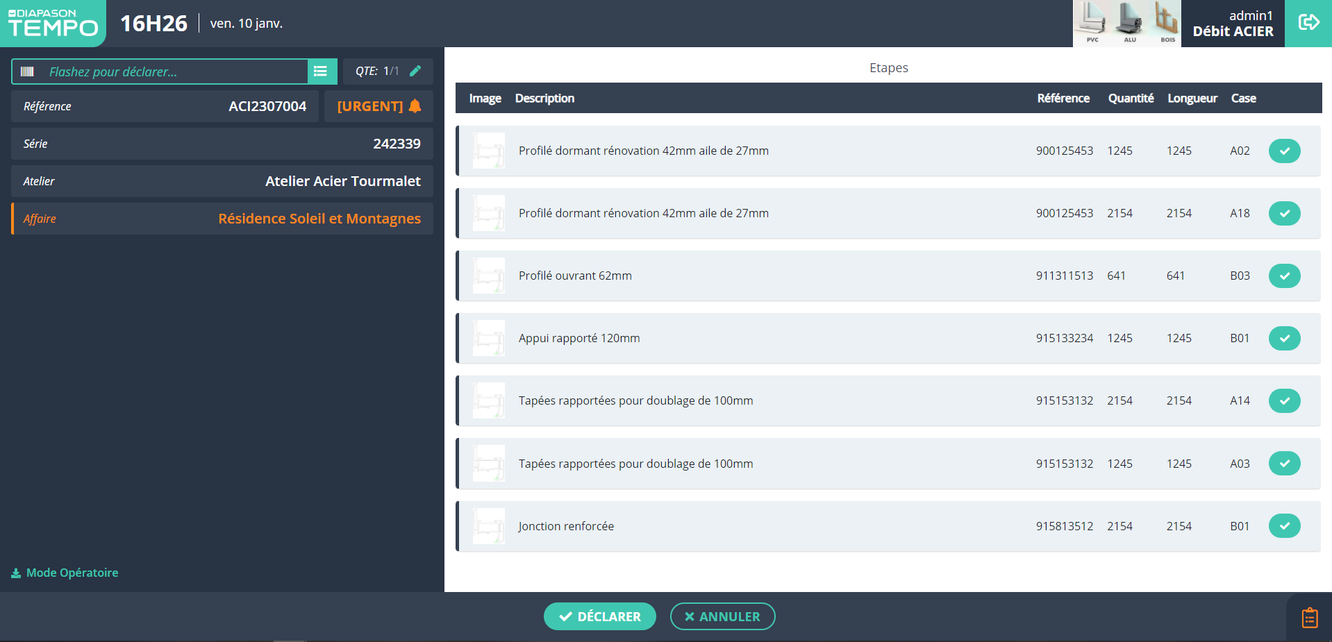Open the clipboard icon at bottom right

click(x=1309, y=617)
